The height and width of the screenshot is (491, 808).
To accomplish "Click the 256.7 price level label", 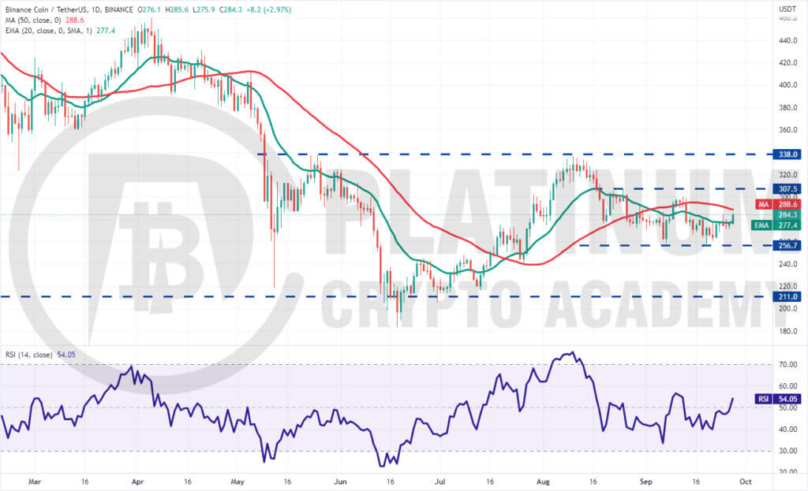I will 787,246.
